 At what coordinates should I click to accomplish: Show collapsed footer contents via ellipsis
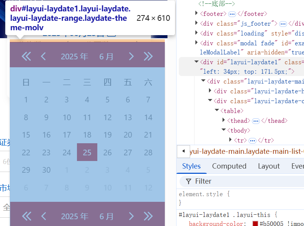tap(232, 14)
